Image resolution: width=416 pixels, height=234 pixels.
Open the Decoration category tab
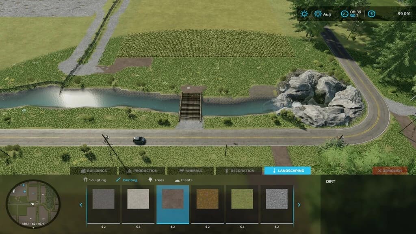239,171
